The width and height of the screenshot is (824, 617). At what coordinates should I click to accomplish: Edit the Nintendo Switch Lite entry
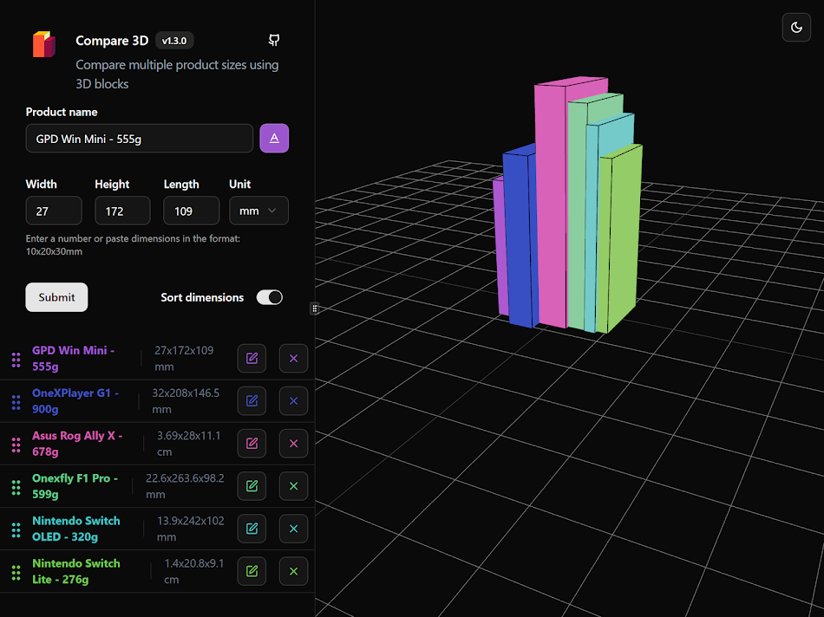click(252, 571)
